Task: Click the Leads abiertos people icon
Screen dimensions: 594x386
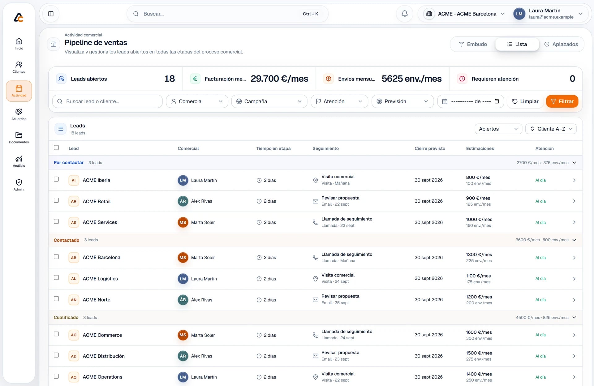Action: coord(61,79)
